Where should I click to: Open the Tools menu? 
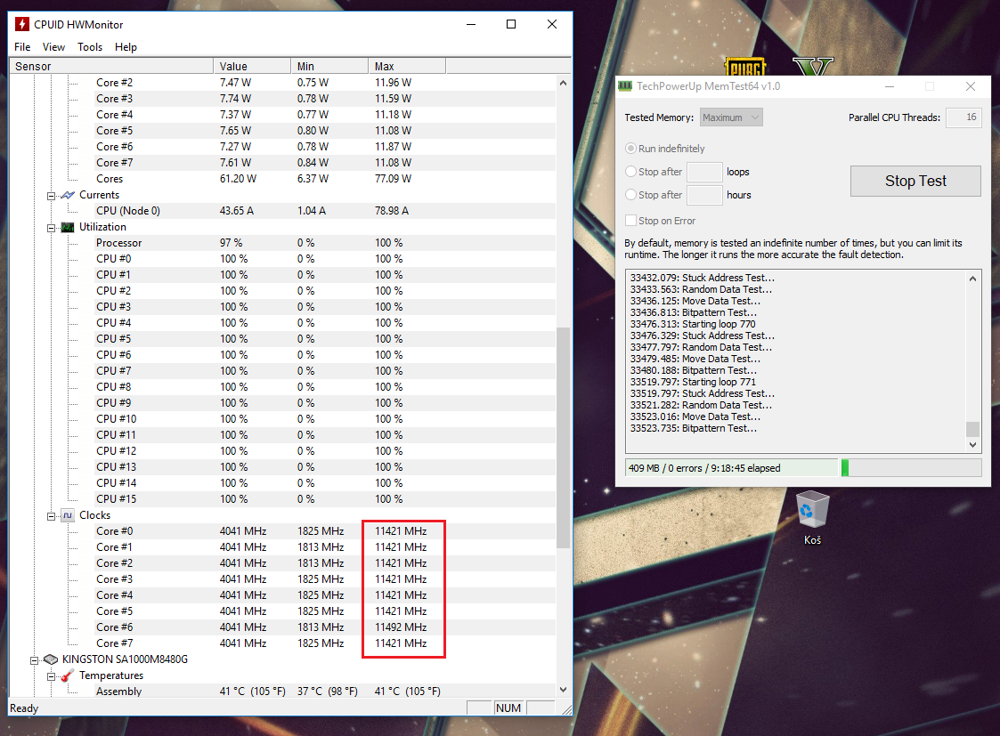coord(90,47)
